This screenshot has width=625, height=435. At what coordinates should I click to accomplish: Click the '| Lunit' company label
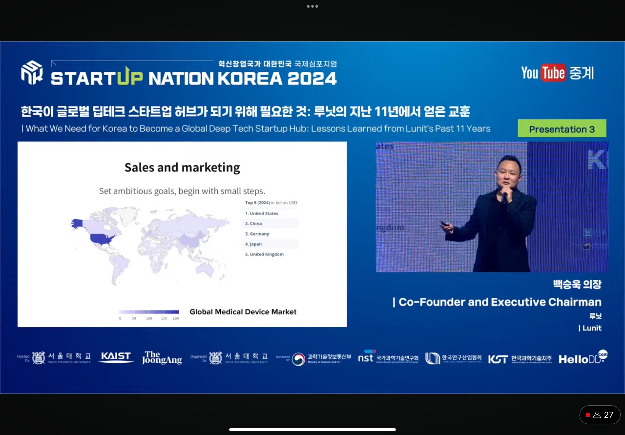(590, 328)
